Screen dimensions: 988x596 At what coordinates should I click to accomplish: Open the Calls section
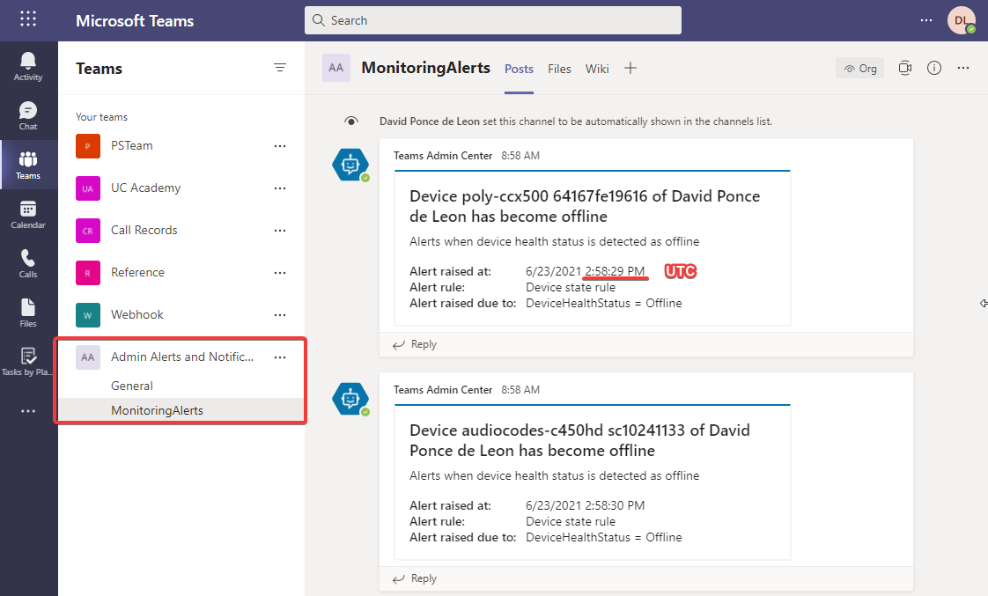click(28, 263)
